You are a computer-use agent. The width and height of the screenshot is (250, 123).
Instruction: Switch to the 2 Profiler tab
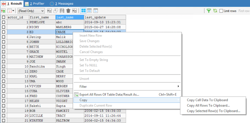tap(35, 3)
